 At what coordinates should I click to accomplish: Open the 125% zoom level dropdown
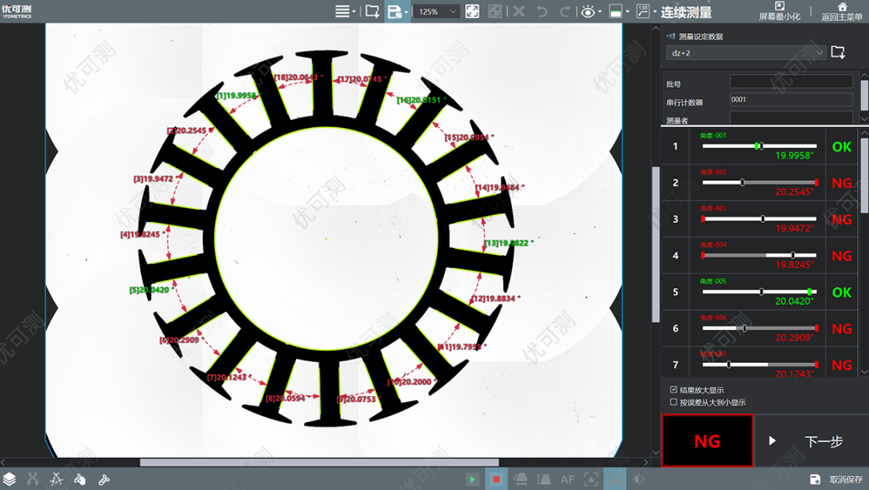click(x=438, y=11)
